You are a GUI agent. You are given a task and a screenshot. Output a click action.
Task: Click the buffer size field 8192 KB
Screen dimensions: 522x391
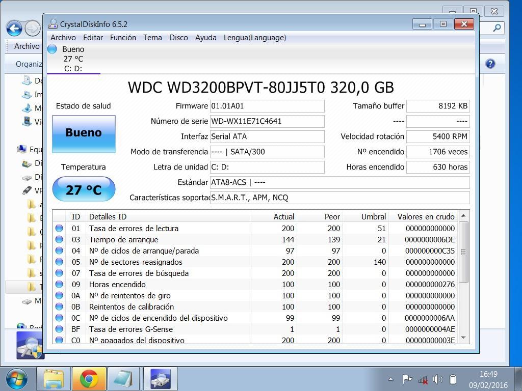[x=438, y=106]
